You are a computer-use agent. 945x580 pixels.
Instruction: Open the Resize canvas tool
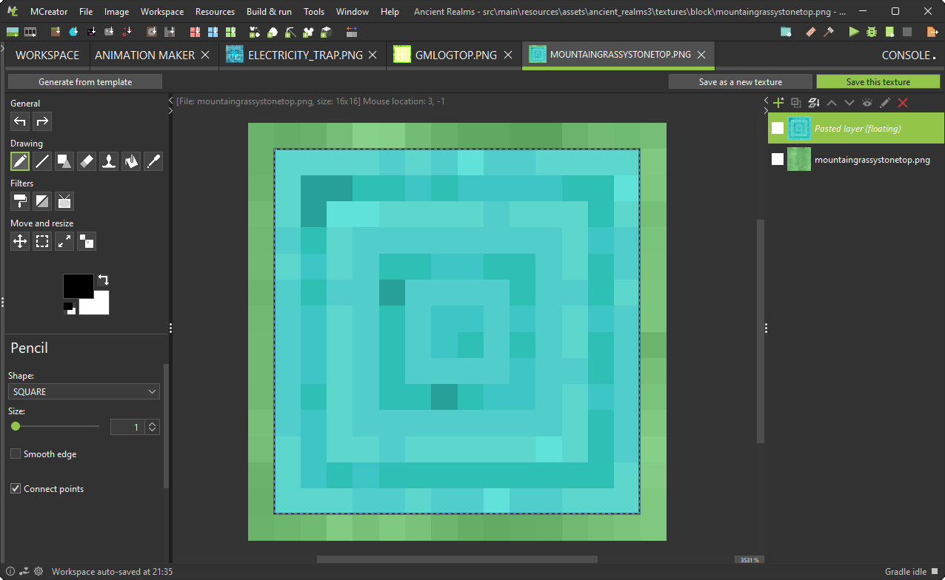pos(87,241)
